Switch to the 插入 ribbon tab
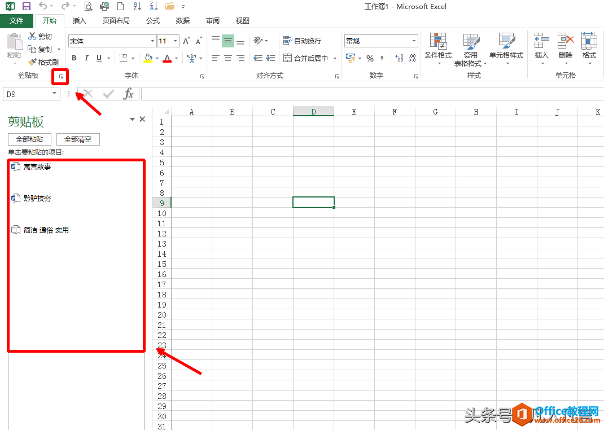The image size is (604, 430). tap(80, 21)
